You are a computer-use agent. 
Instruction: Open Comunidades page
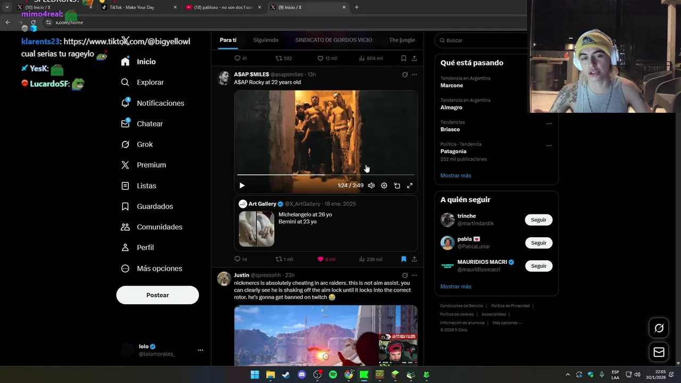[152, 227]
